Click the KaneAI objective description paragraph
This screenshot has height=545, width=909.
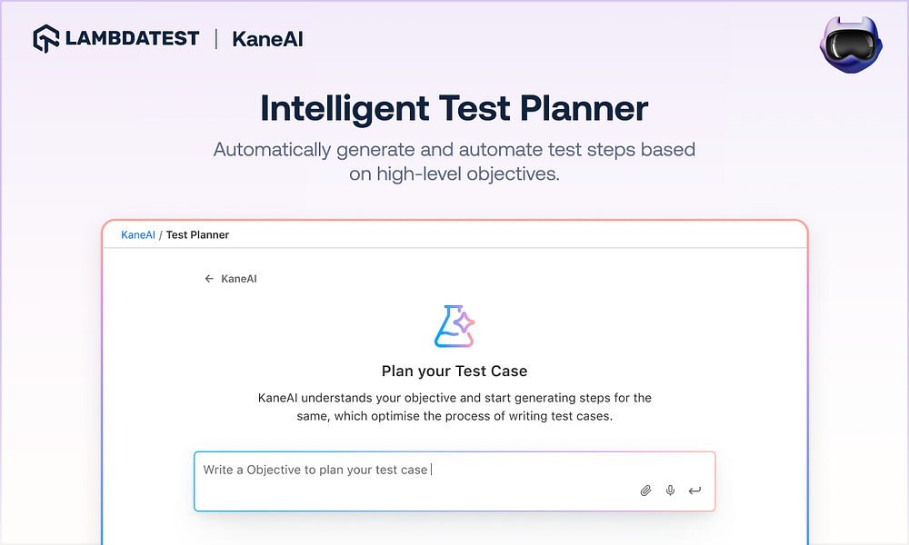point(454,407)
